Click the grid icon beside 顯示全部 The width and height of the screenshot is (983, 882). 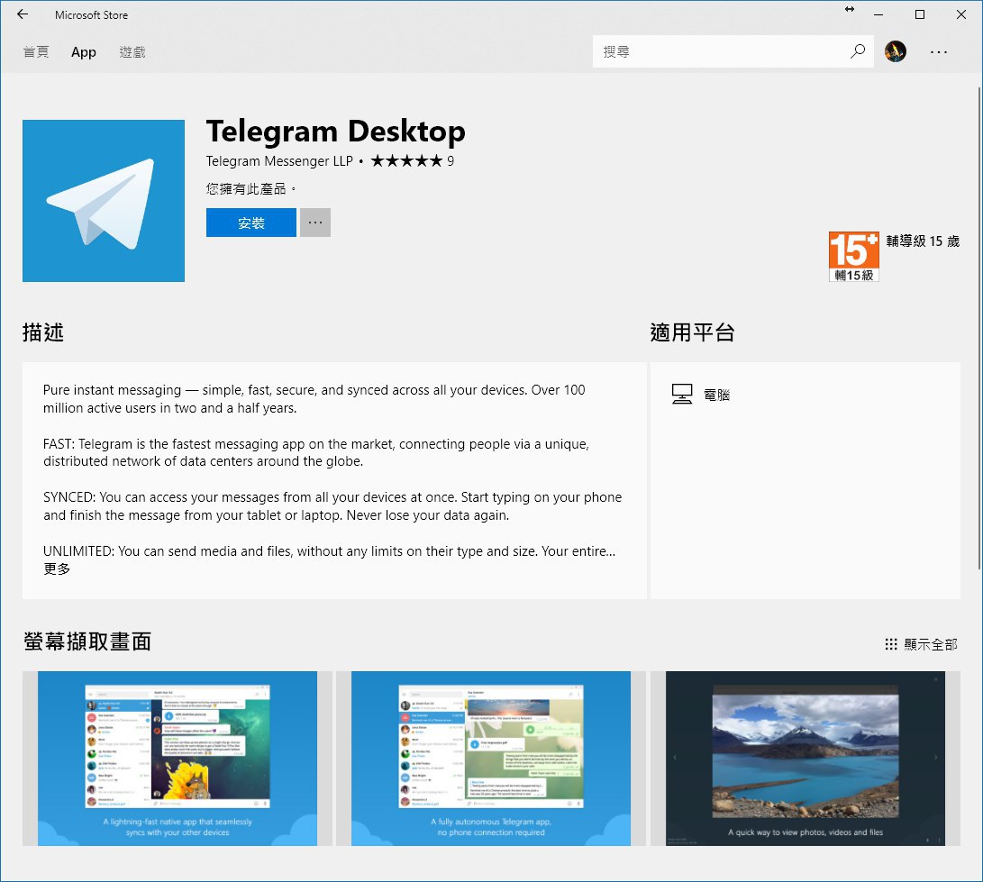pyautogui.click(x=891, y=644)
